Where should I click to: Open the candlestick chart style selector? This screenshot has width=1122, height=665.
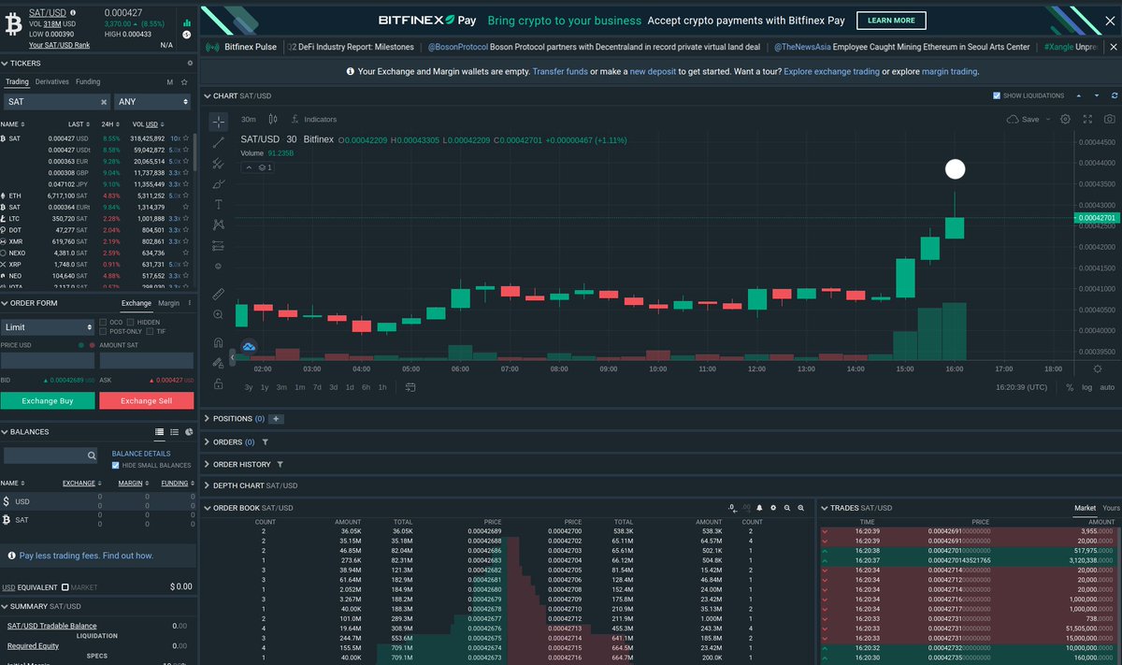pyautogui.click(x=273, y=119)
